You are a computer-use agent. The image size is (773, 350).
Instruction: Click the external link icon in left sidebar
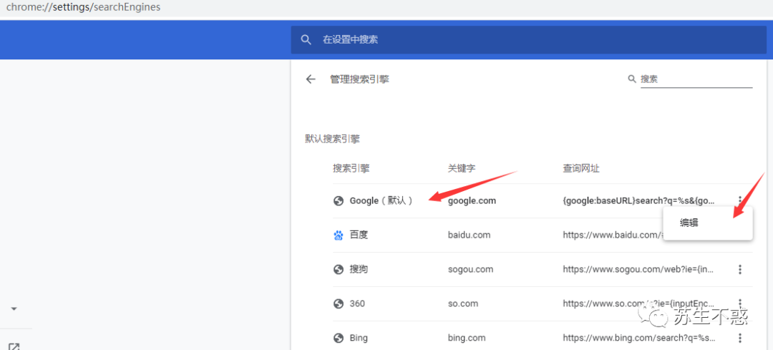click(x=14, y=346)
